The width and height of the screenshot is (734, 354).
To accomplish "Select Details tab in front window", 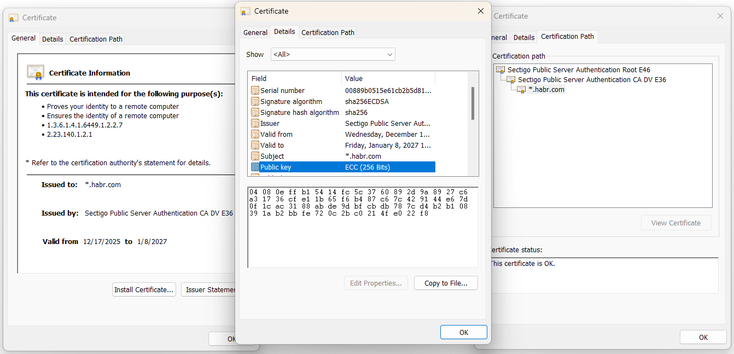I will click(284, 32).
